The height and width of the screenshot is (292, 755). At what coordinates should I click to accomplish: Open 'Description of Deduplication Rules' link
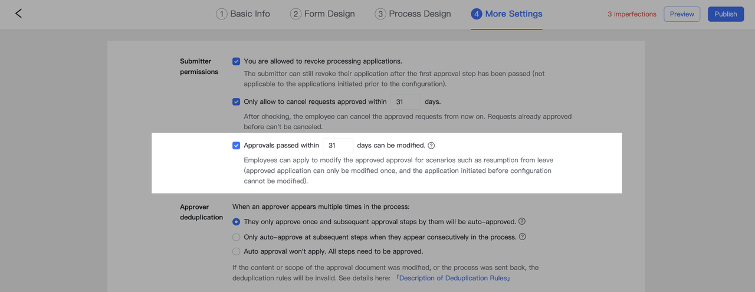pos(453,278)
